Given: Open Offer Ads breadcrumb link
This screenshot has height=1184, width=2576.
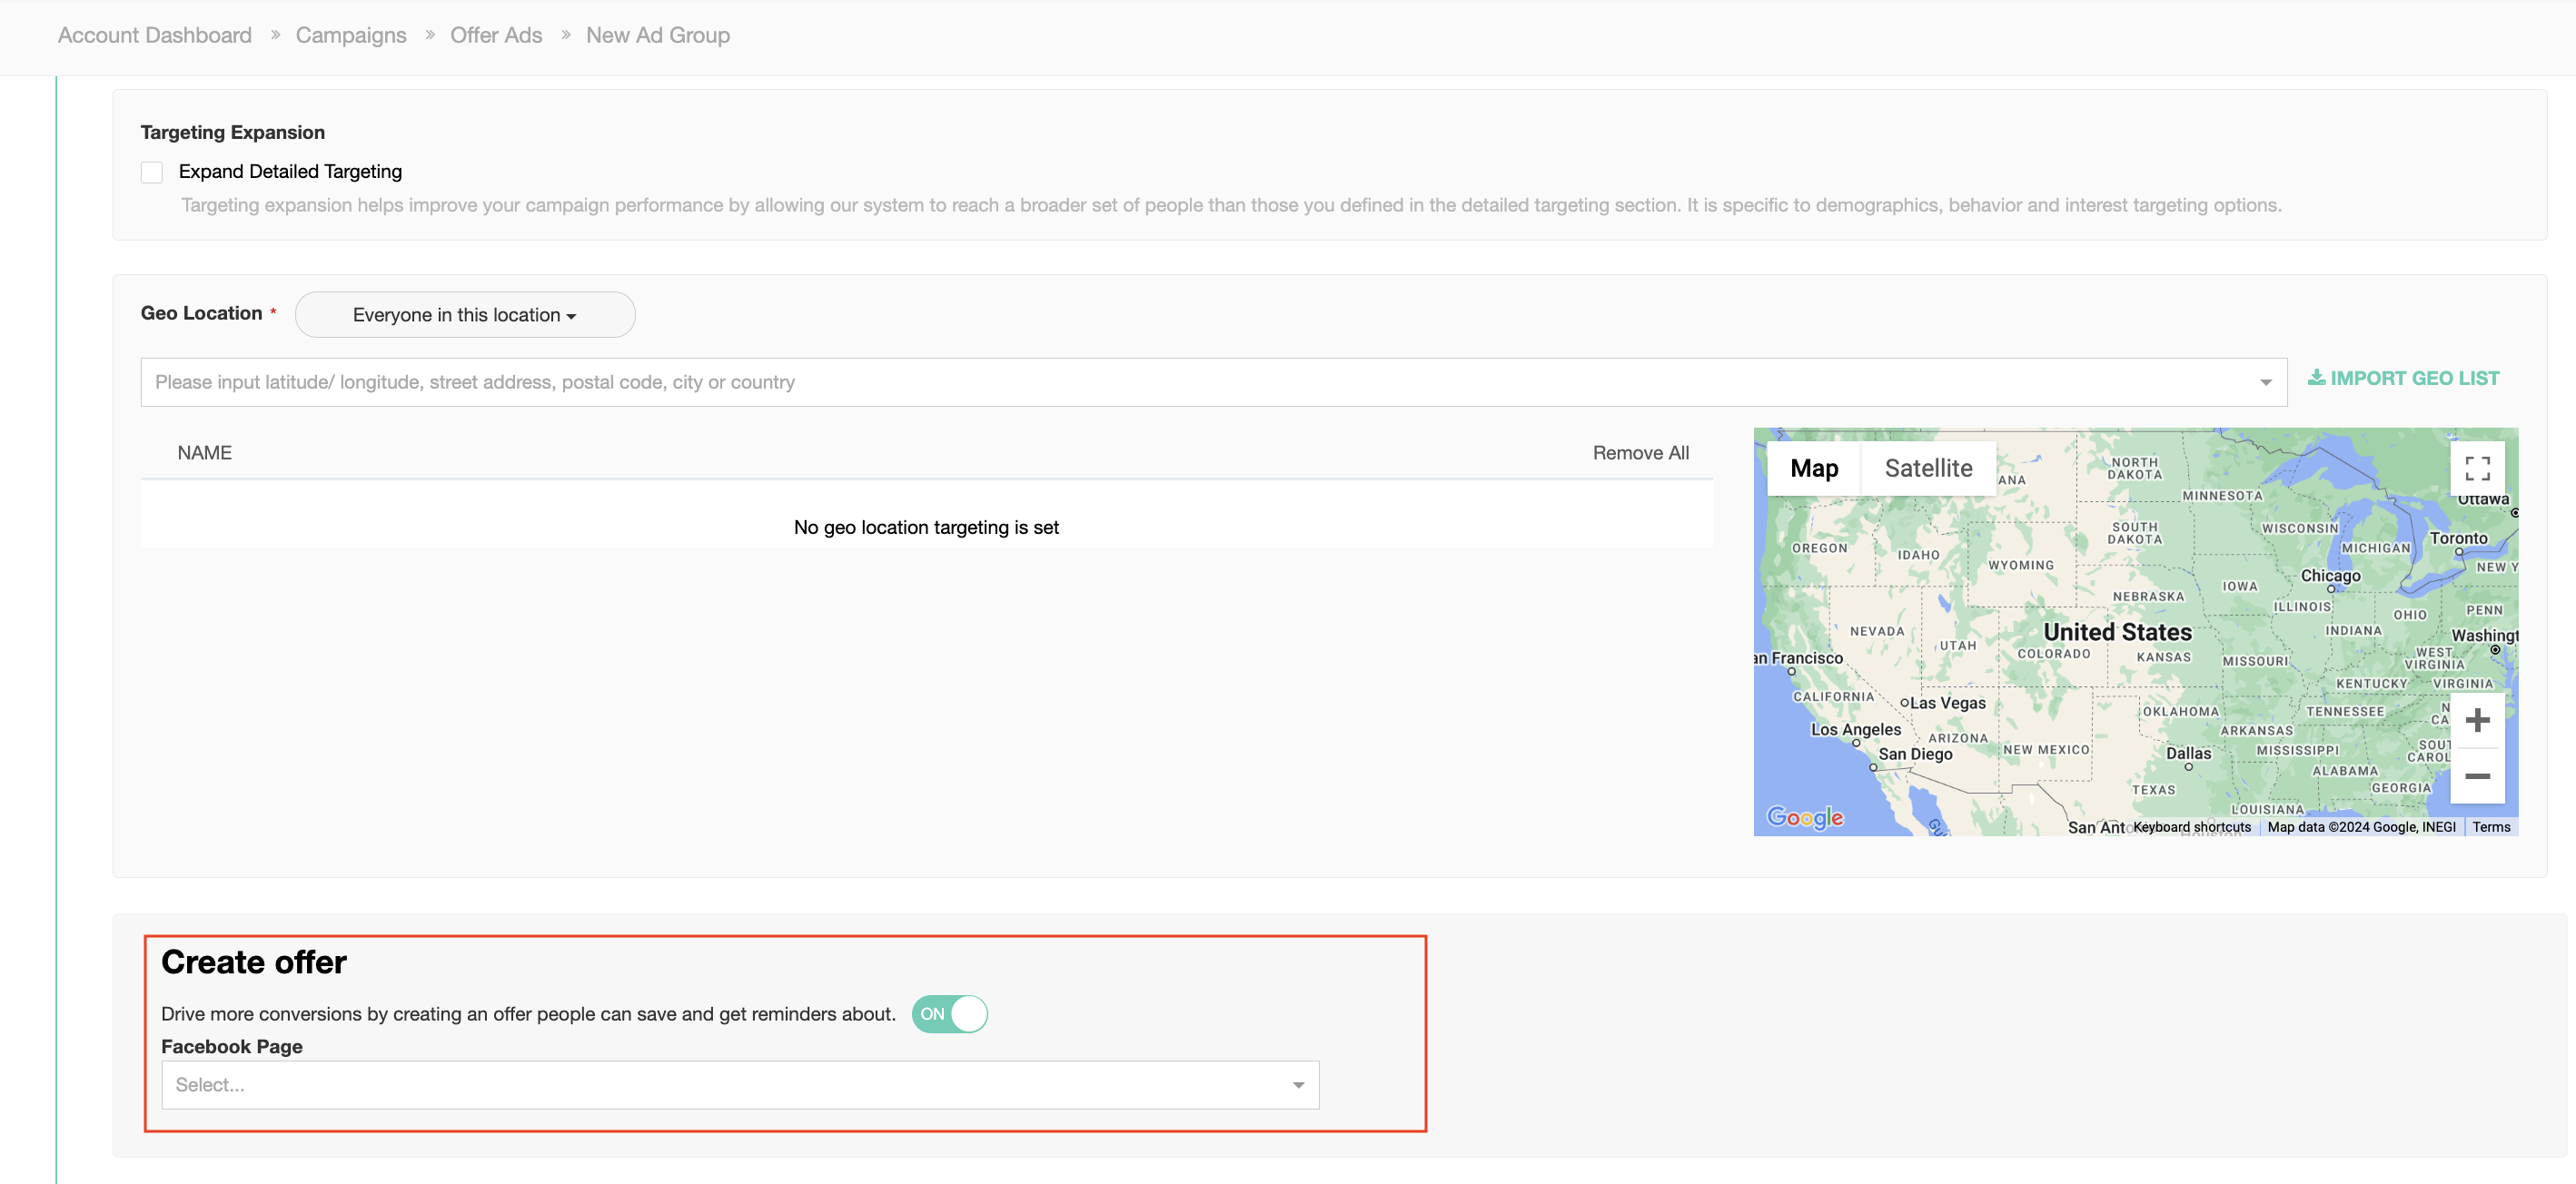Looking at the screenshot, I should [x=496, y=35].
